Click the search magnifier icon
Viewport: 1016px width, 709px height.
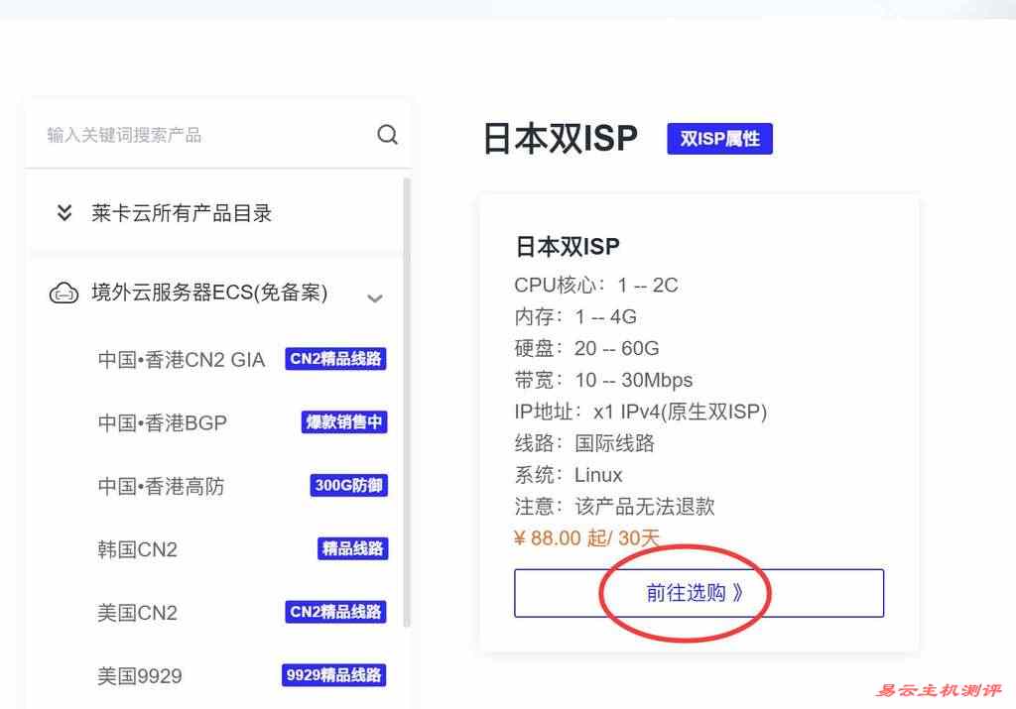click(388, 135)
